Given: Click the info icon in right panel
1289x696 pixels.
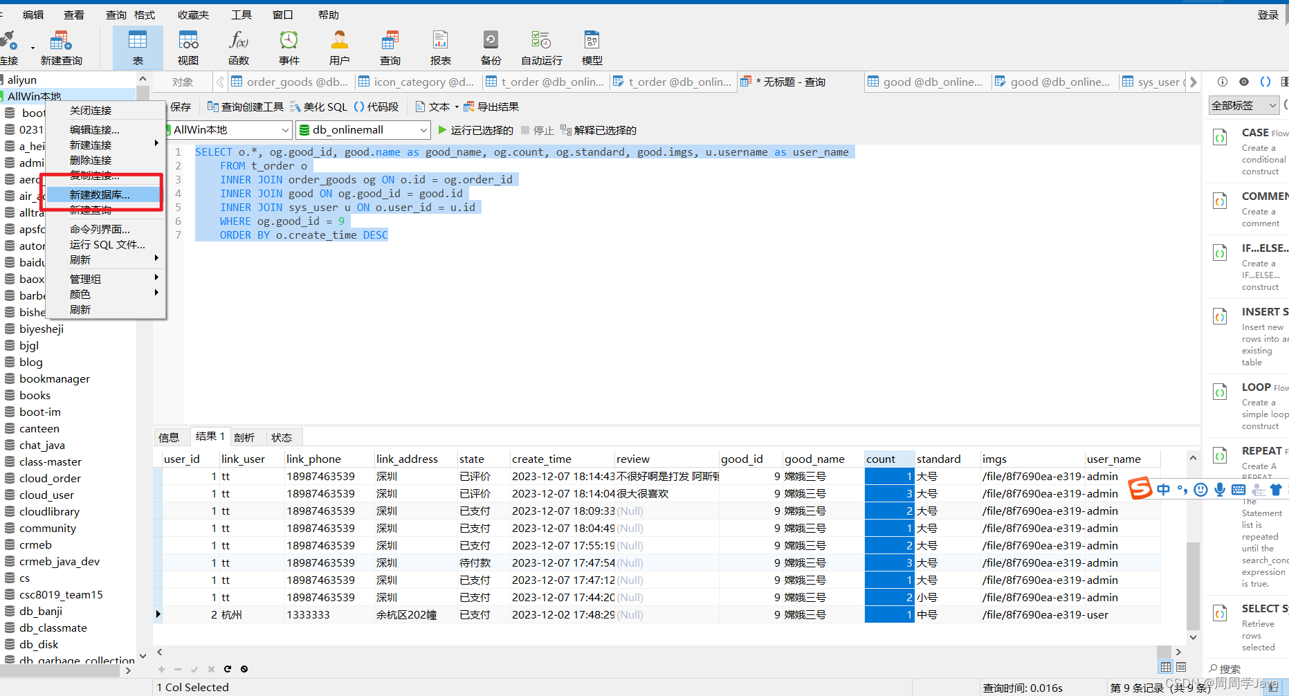Looking at the screenshot, I should [x=1223, y=82].
